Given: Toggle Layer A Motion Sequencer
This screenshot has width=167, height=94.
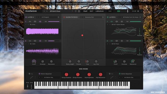Looking at the screenshot, I should 39,74.
